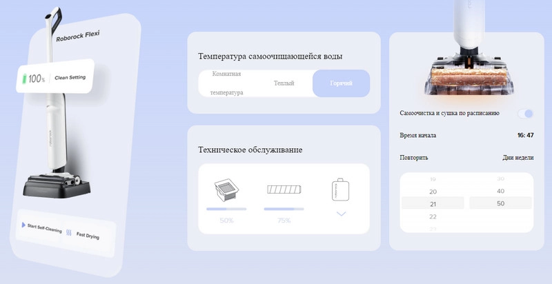Screen dimensions: 552x284
Task: Click the detergent bottle icon
Action: [340, 189]
